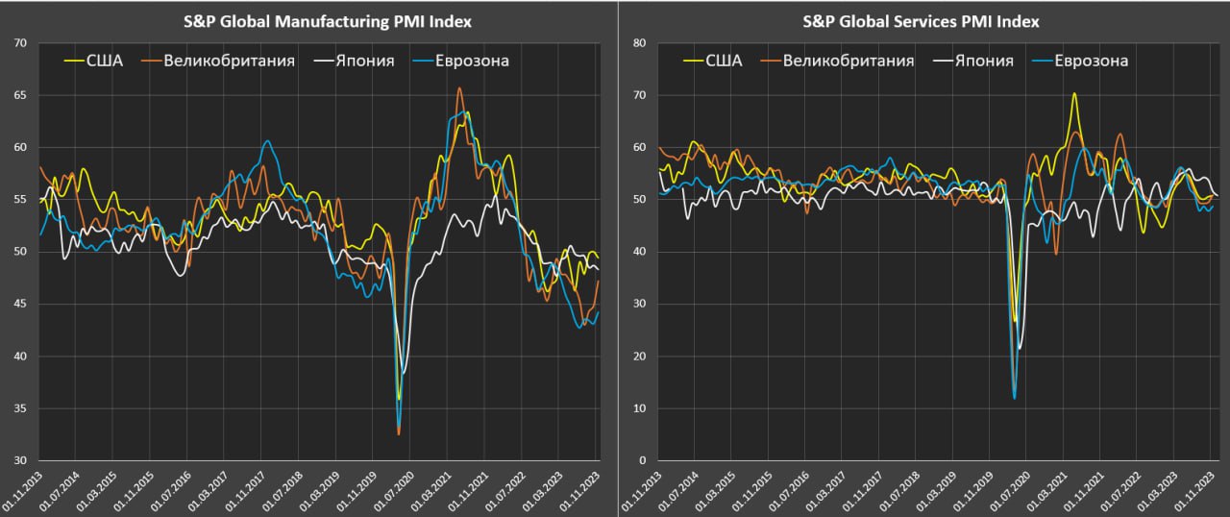Click the yellow 2021 peak in Services chart
This screenshot has width=1230, height=517.
[x=1074, y=94]
